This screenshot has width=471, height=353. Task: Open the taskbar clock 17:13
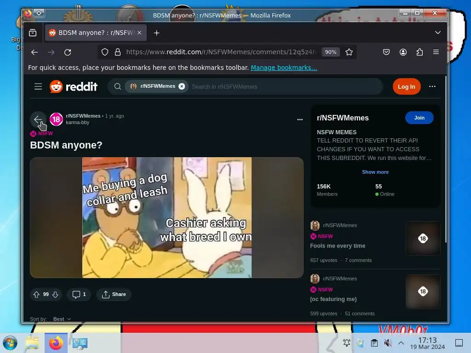[x=427, y=343]
